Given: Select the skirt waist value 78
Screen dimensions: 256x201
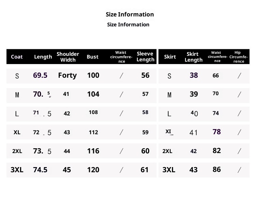Looking at the screenshot, I should [216, 132].
